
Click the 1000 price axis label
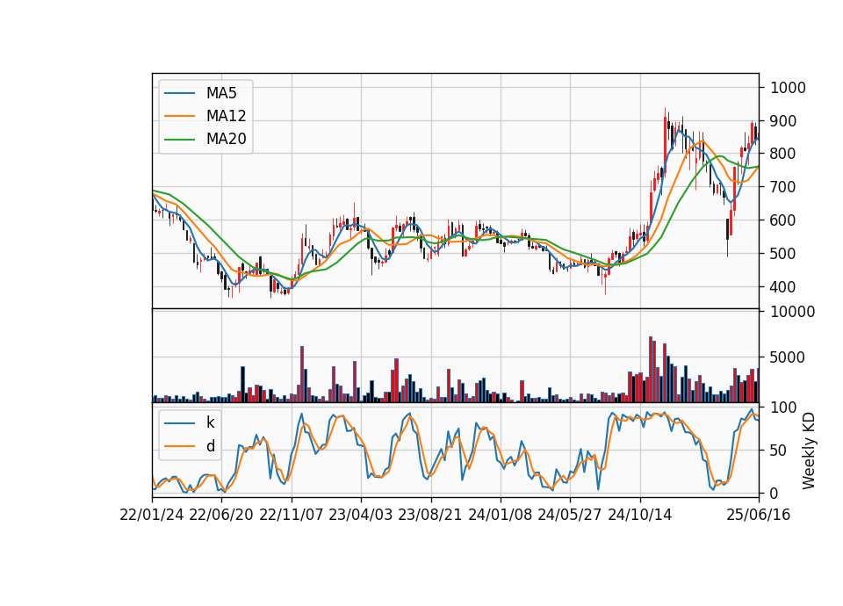[788, 88]
